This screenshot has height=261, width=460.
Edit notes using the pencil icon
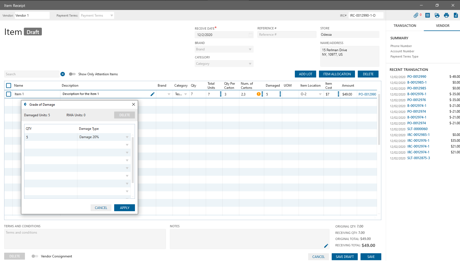[x=326, y=246]
